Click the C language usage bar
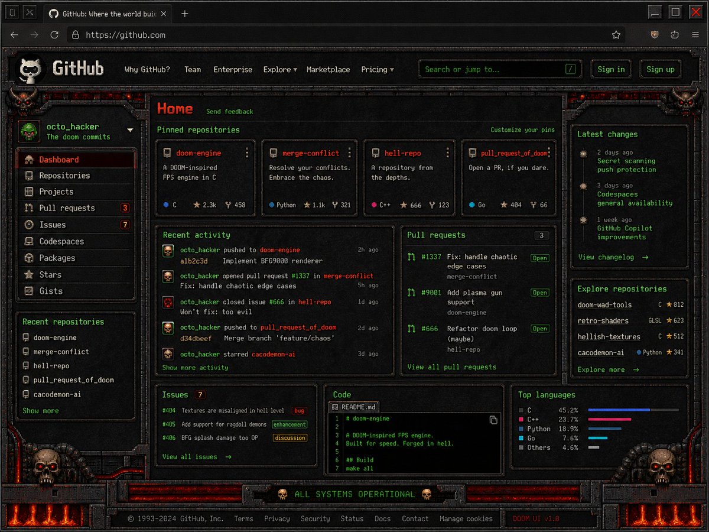Image resolution: width=709 pixels, height=532 pixels. (x=633, y=410)
